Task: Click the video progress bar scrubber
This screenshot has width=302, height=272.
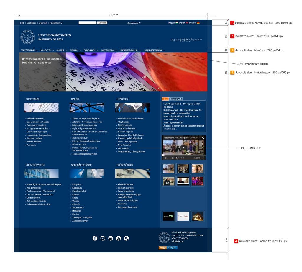Action: tap(163, 155)
